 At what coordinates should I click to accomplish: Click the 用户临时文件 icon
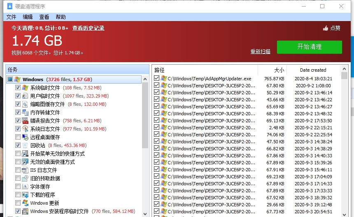[25, 96]
